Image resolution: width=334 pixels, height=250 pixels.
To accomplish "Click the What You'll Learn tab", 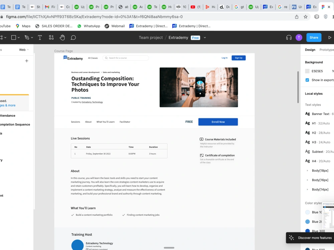I will click(106, 122).
